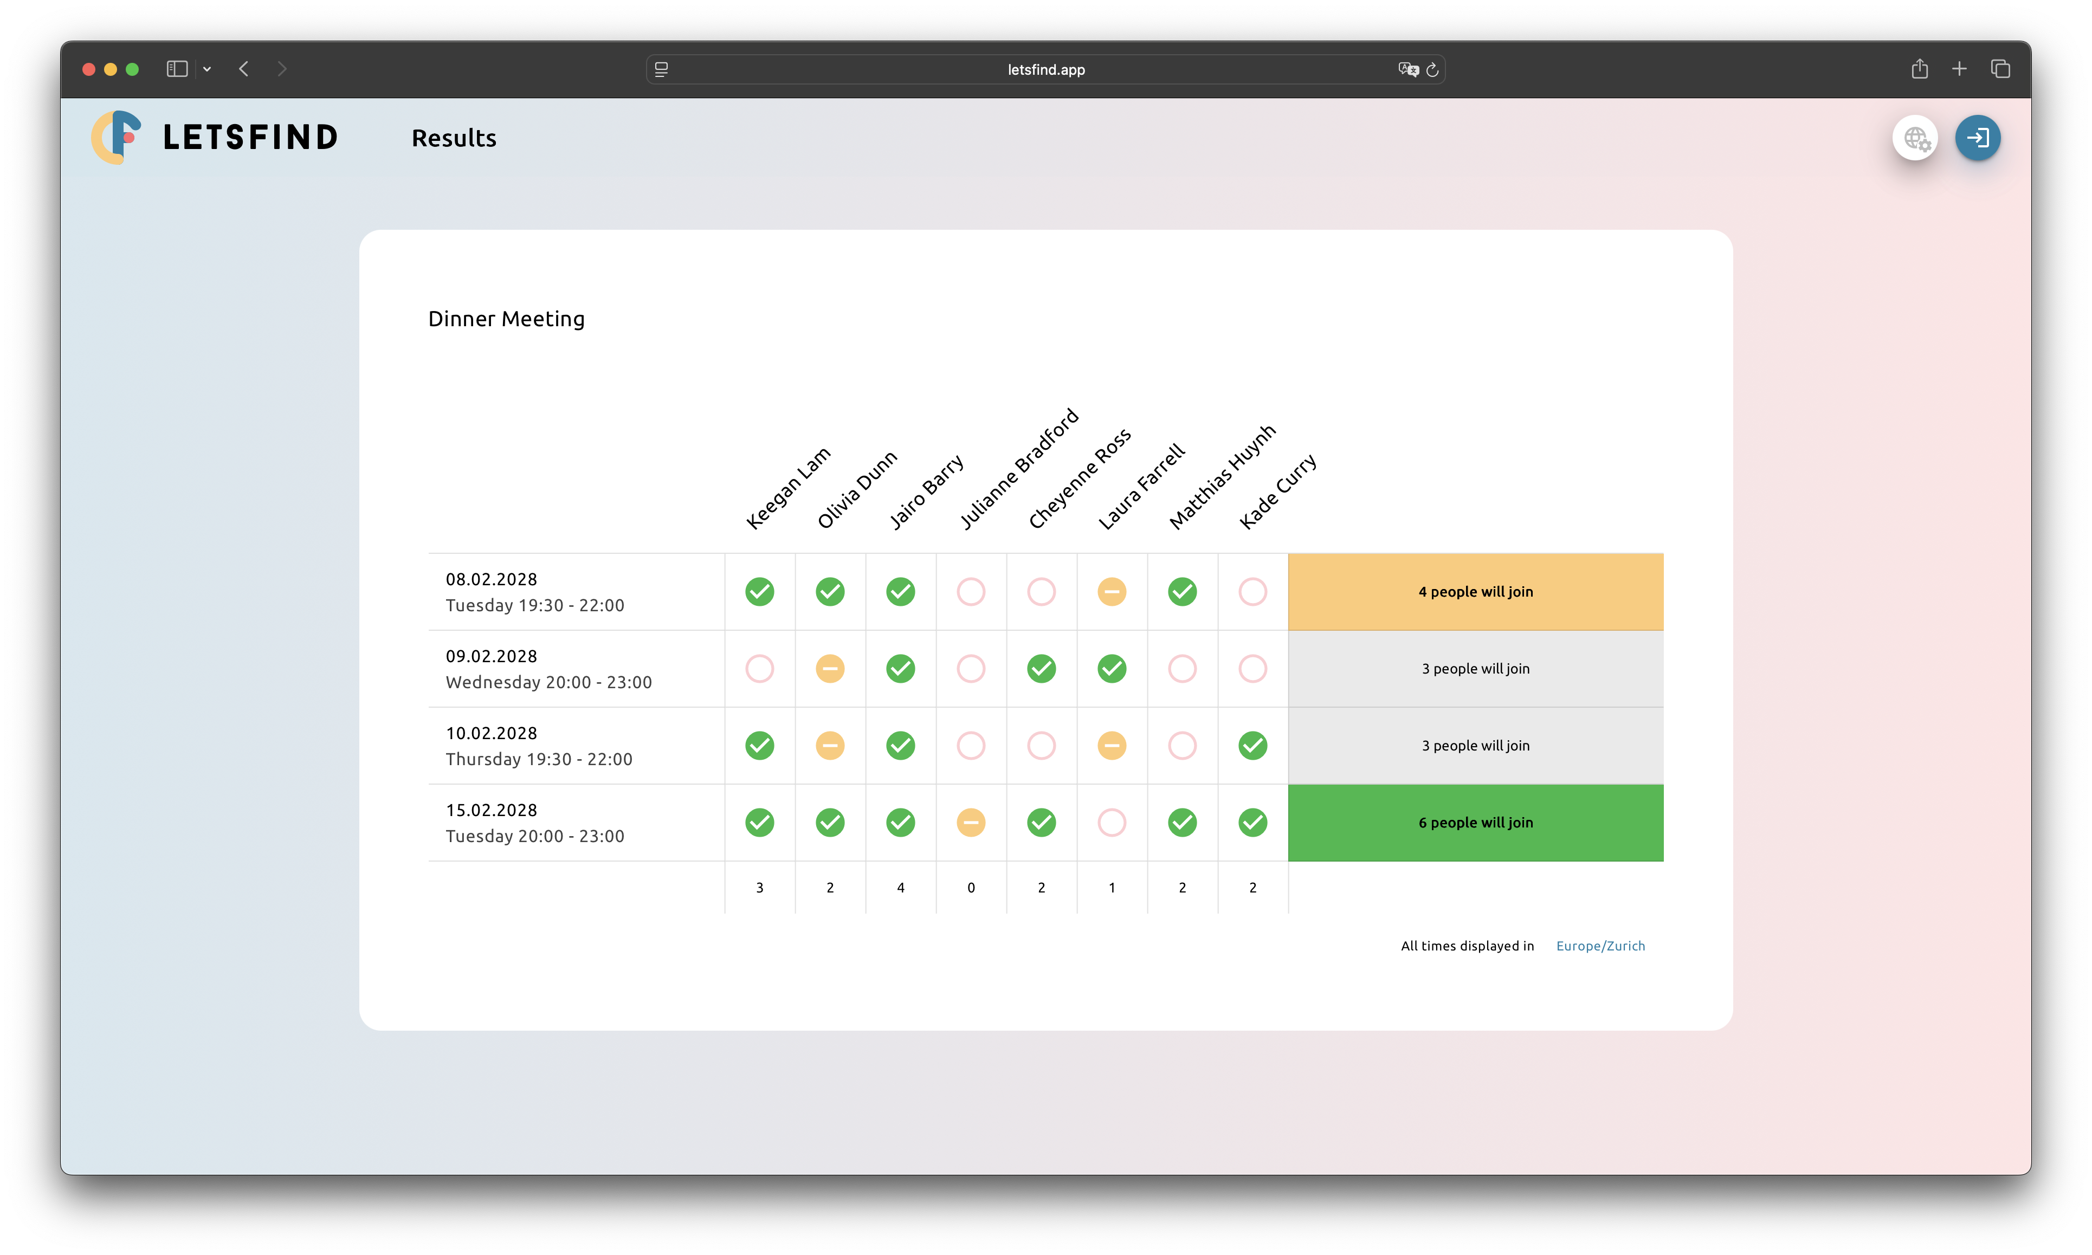Click Safari's Share icon
This screenshot has width=2092, height=1255.
(x=1920, y=69)
